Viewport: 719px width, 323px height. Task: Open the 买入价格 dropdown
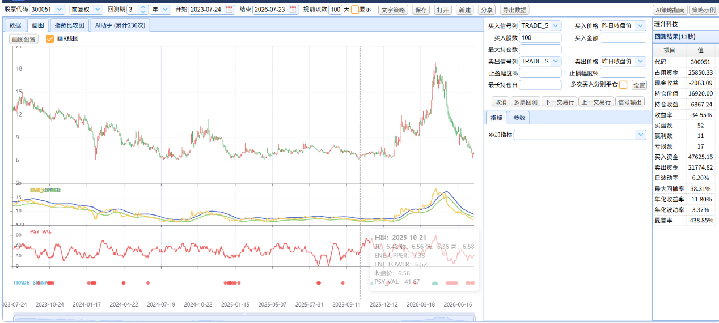coord(623,26)
